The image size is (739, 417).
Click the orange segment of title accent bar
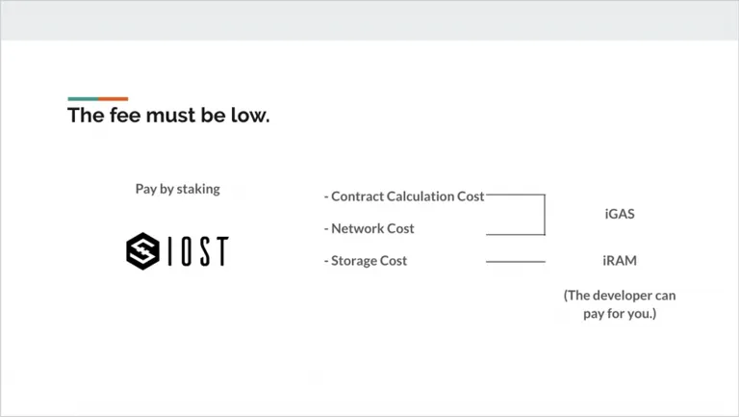click(x=114, y=99)
